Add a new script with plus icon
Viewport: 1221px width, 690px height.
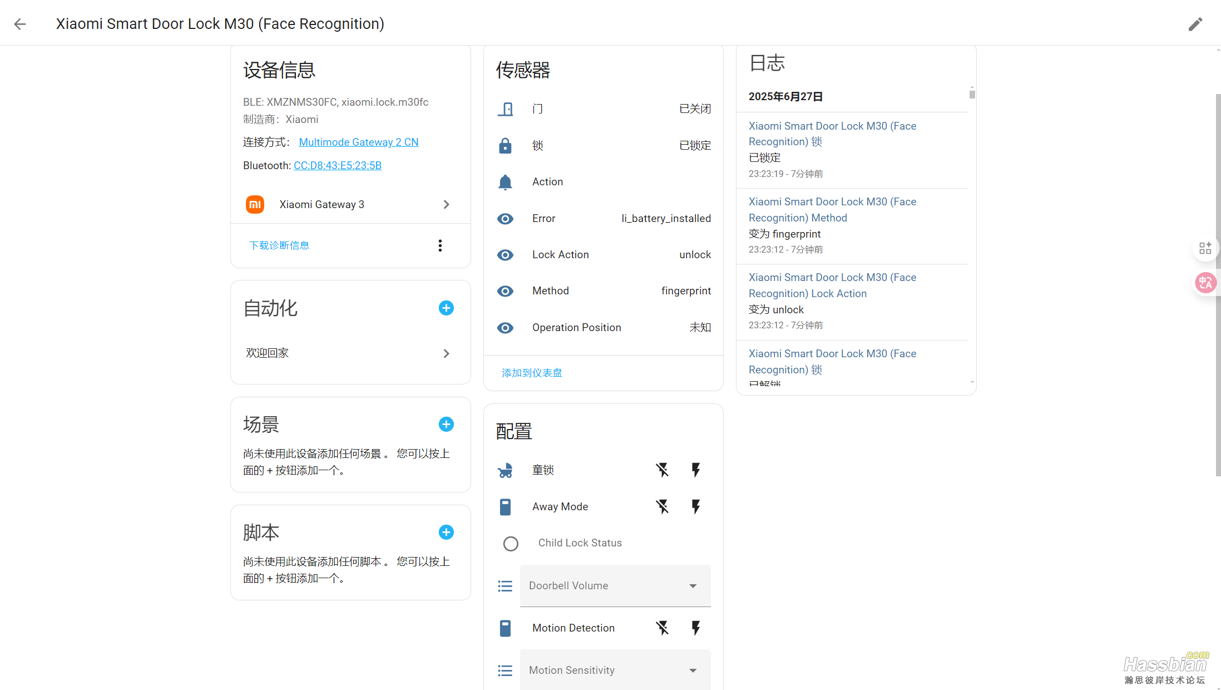(x=446, y=532)
